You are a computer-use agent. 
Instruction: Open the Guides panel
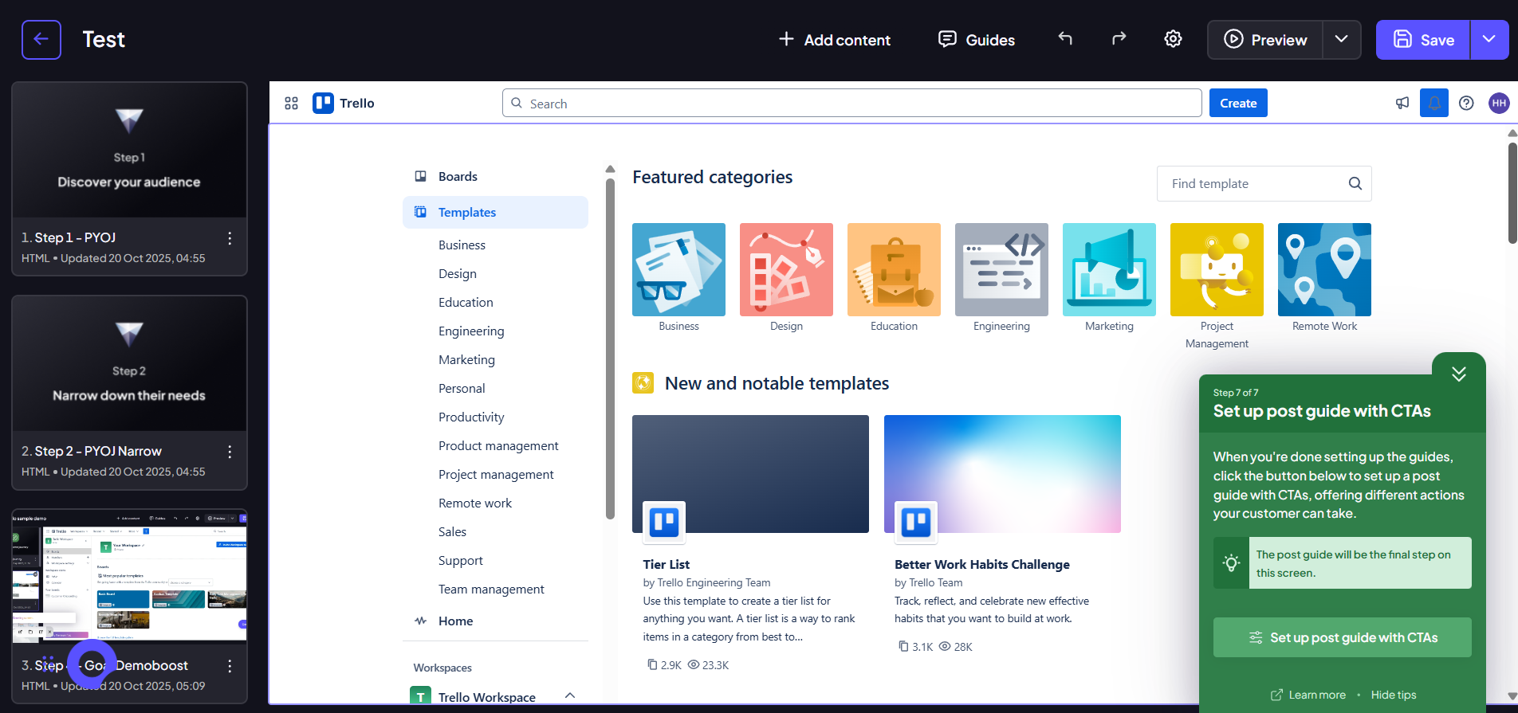pyautogui.click(x=977, y=40)
